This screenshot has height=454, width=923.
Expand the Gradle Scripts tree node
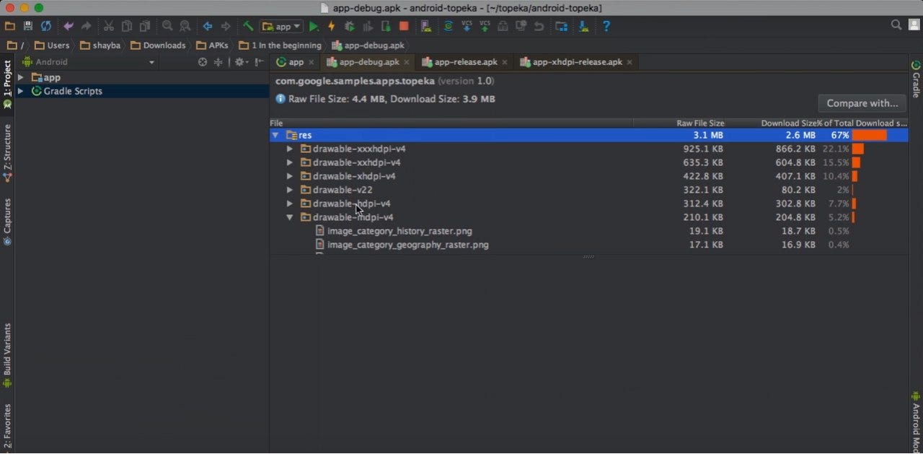20,91
